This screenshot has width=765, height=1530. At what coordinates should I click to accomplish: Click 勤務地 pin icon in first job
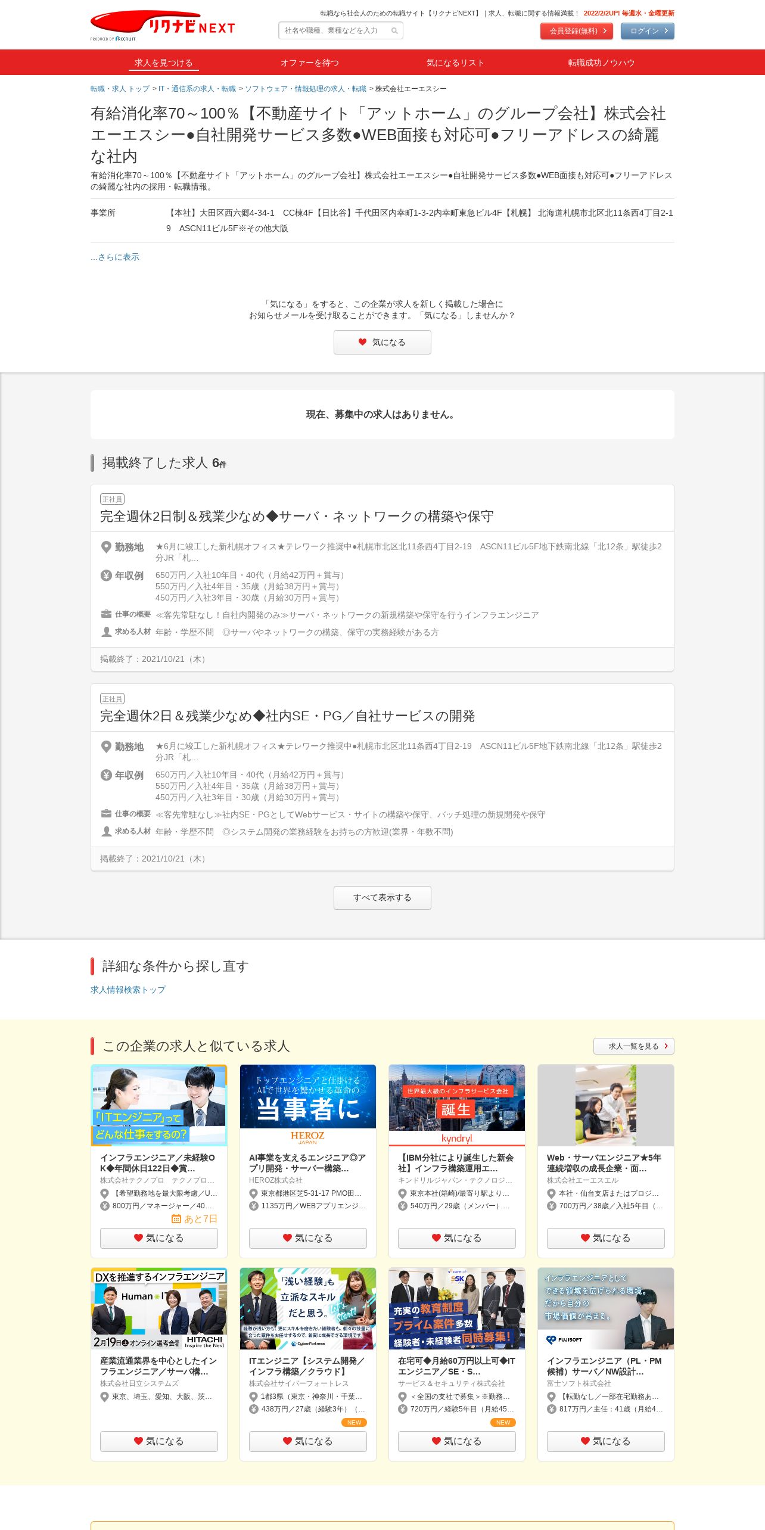(x=106, y=547)
